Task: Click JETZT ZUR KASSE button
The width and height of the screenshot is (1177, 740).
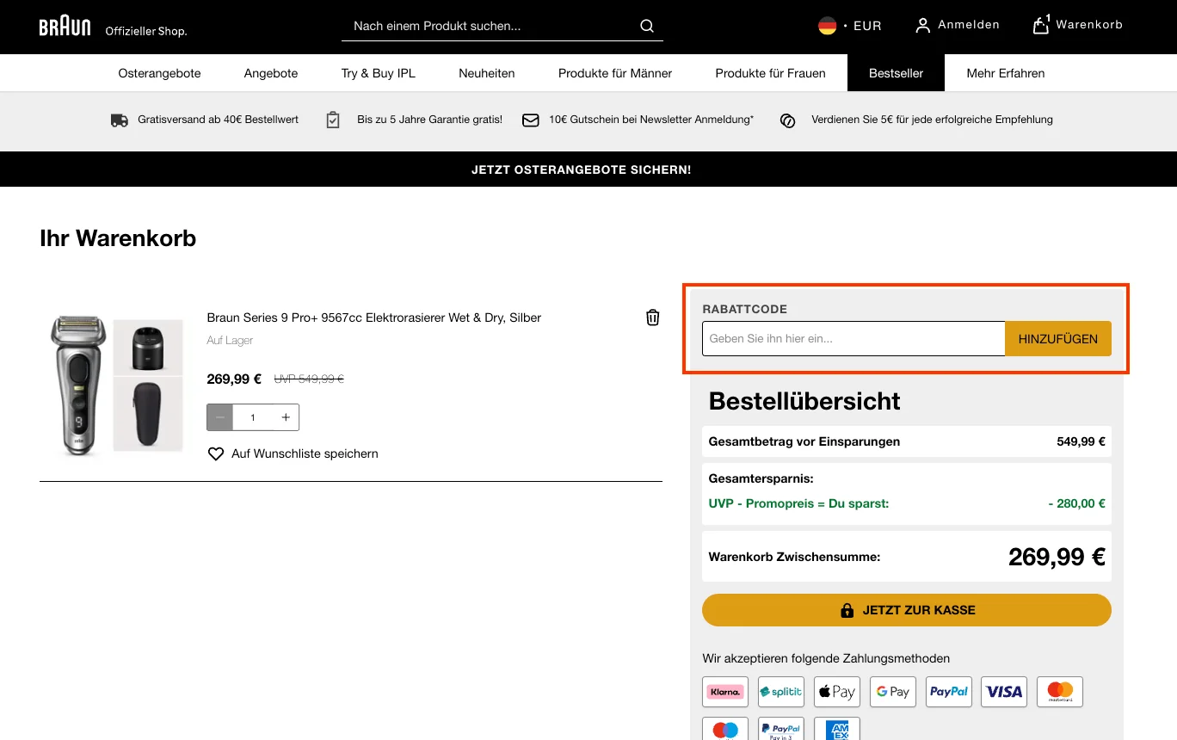Action: [907, 610]
